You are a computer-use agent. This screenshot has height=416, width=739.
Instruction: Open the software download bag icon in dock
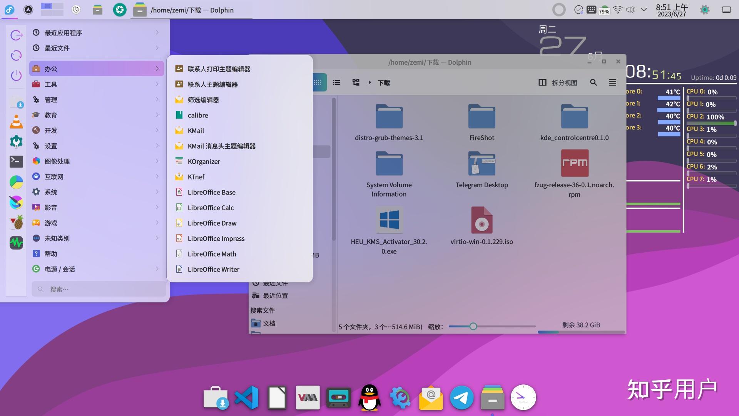(x=216, y=398)
